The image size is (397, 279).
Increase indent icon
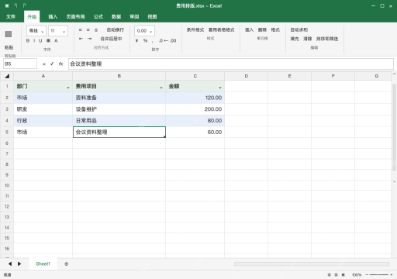coord(89,39)
